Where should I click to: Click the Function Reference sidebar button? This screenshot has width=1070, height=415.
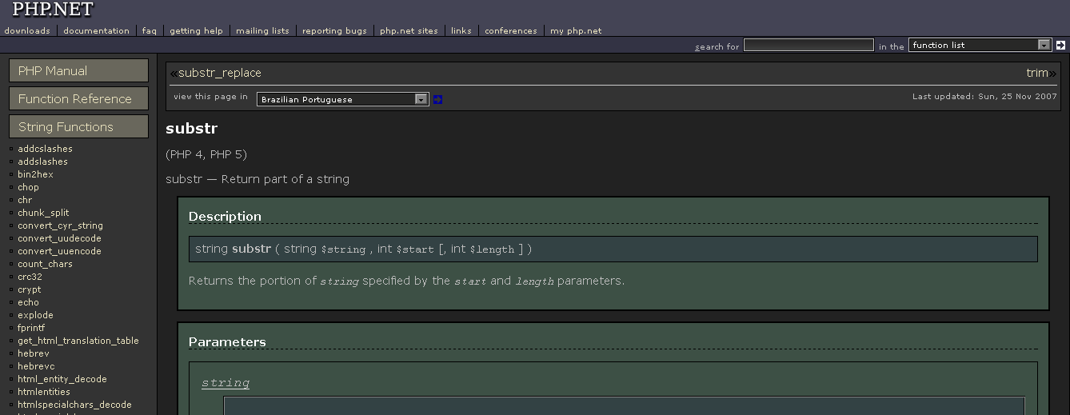point(78,98)
